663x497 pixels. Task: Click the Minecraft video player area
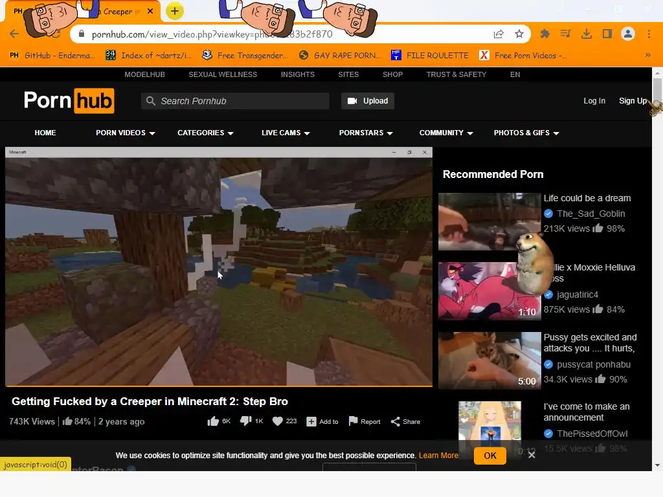click(219, 266)
